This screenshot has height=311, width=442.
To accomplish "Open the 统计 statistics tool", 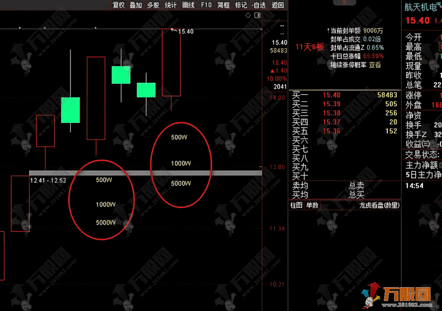I will pyautogui.click(x=170, y=6).
